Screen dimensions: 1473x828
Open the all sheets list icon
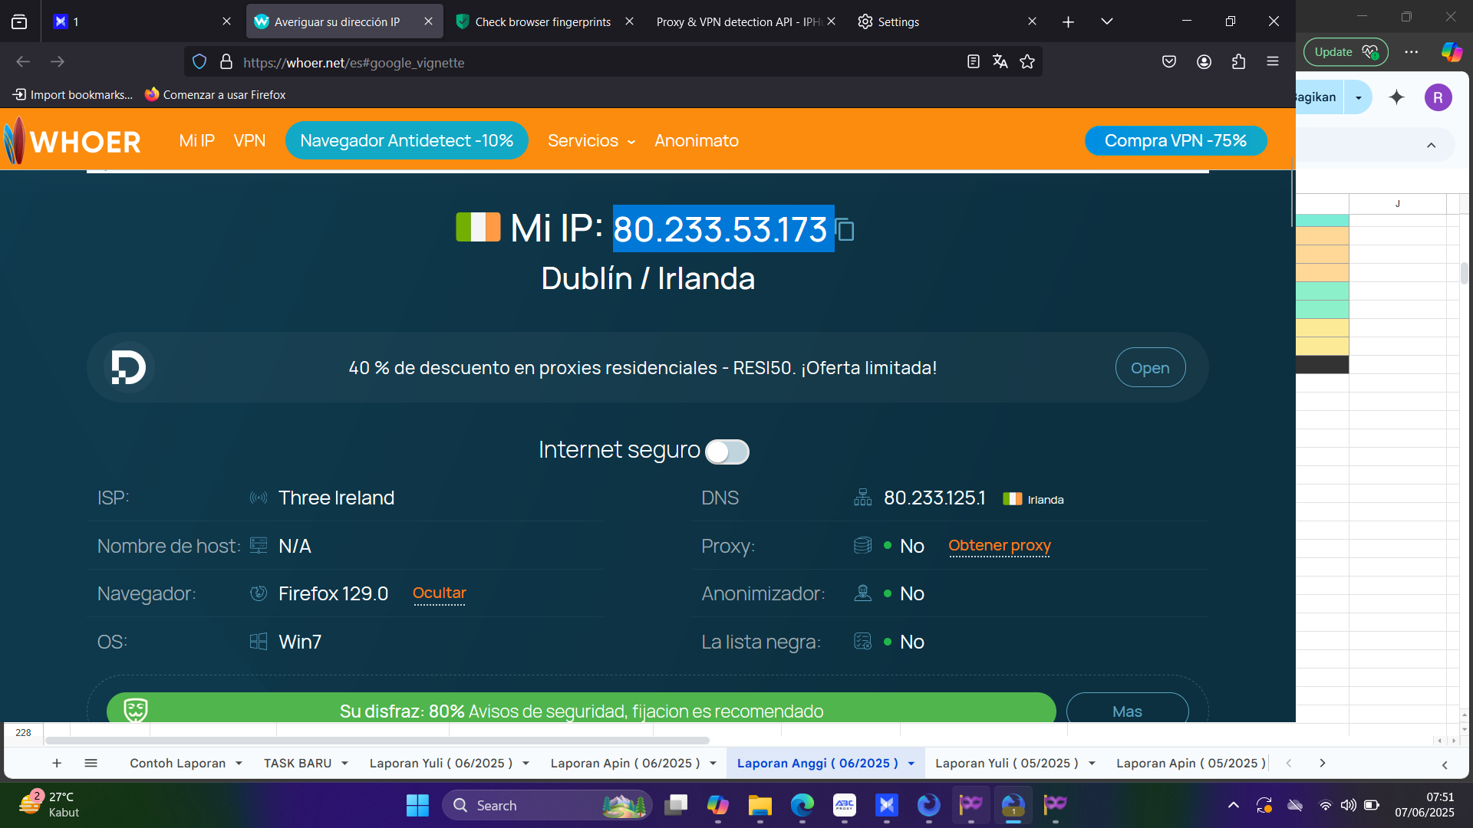click(91, 763)
